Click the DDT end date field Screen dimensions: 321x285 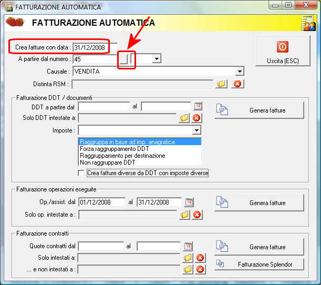click(x=166, y=106)
